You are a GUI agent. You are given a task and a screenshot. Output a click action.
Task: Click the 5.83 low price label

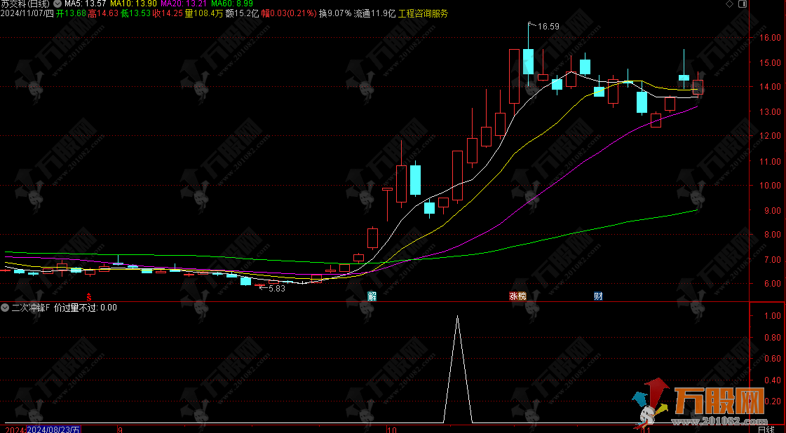click(x=277, y=288)
